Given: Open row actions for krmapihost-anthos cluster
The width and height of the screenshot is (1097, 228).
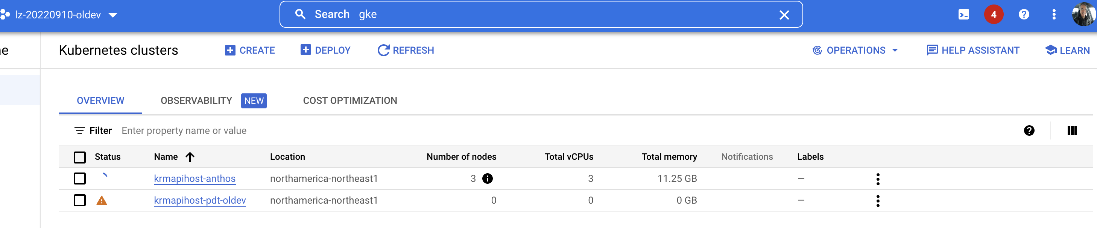Looking at the screenshot, I should [x=878, y=179].
